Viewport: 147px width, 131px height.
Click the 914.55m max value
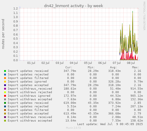click(x=137, y=89)
